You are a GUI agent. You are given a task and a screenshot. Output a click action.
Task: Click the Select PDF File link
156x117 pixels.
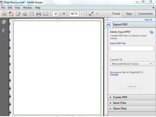(118, 43)
